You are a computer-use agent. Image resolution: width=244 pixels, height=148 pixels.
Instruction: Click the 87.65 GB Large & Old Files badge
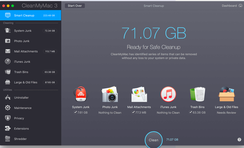50,82
